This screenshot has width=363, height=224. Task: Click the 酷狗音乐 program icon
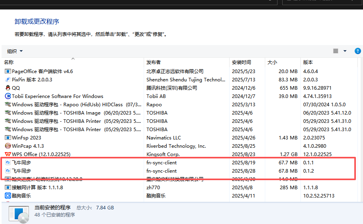click(x=8, y=196)
